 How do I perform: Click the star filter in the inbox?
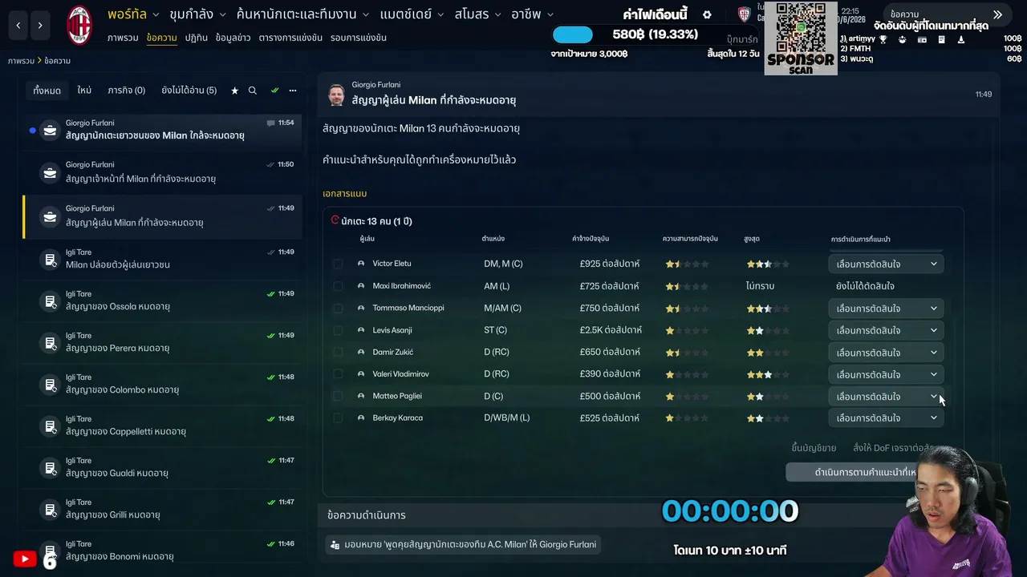235,91
